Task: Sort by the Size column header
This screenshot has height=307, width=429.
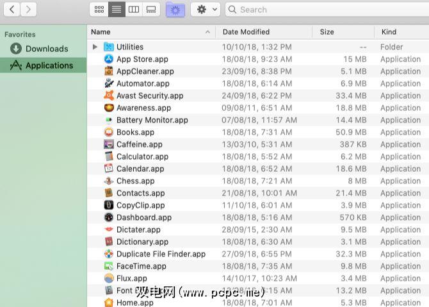Action: click(x=343, y=32)
